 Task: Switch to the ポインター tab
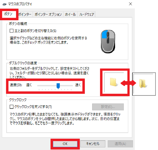[25, 14]
